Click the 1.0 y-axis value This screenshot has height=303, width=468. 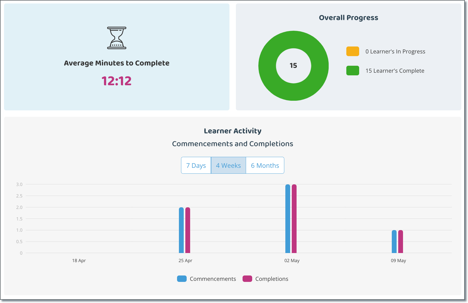[x=19, y=230]
